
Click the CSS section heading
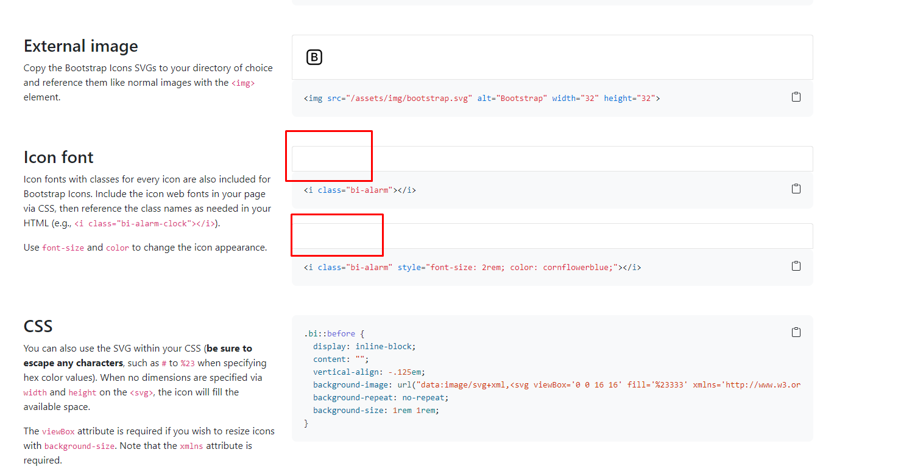coord(38,325)
